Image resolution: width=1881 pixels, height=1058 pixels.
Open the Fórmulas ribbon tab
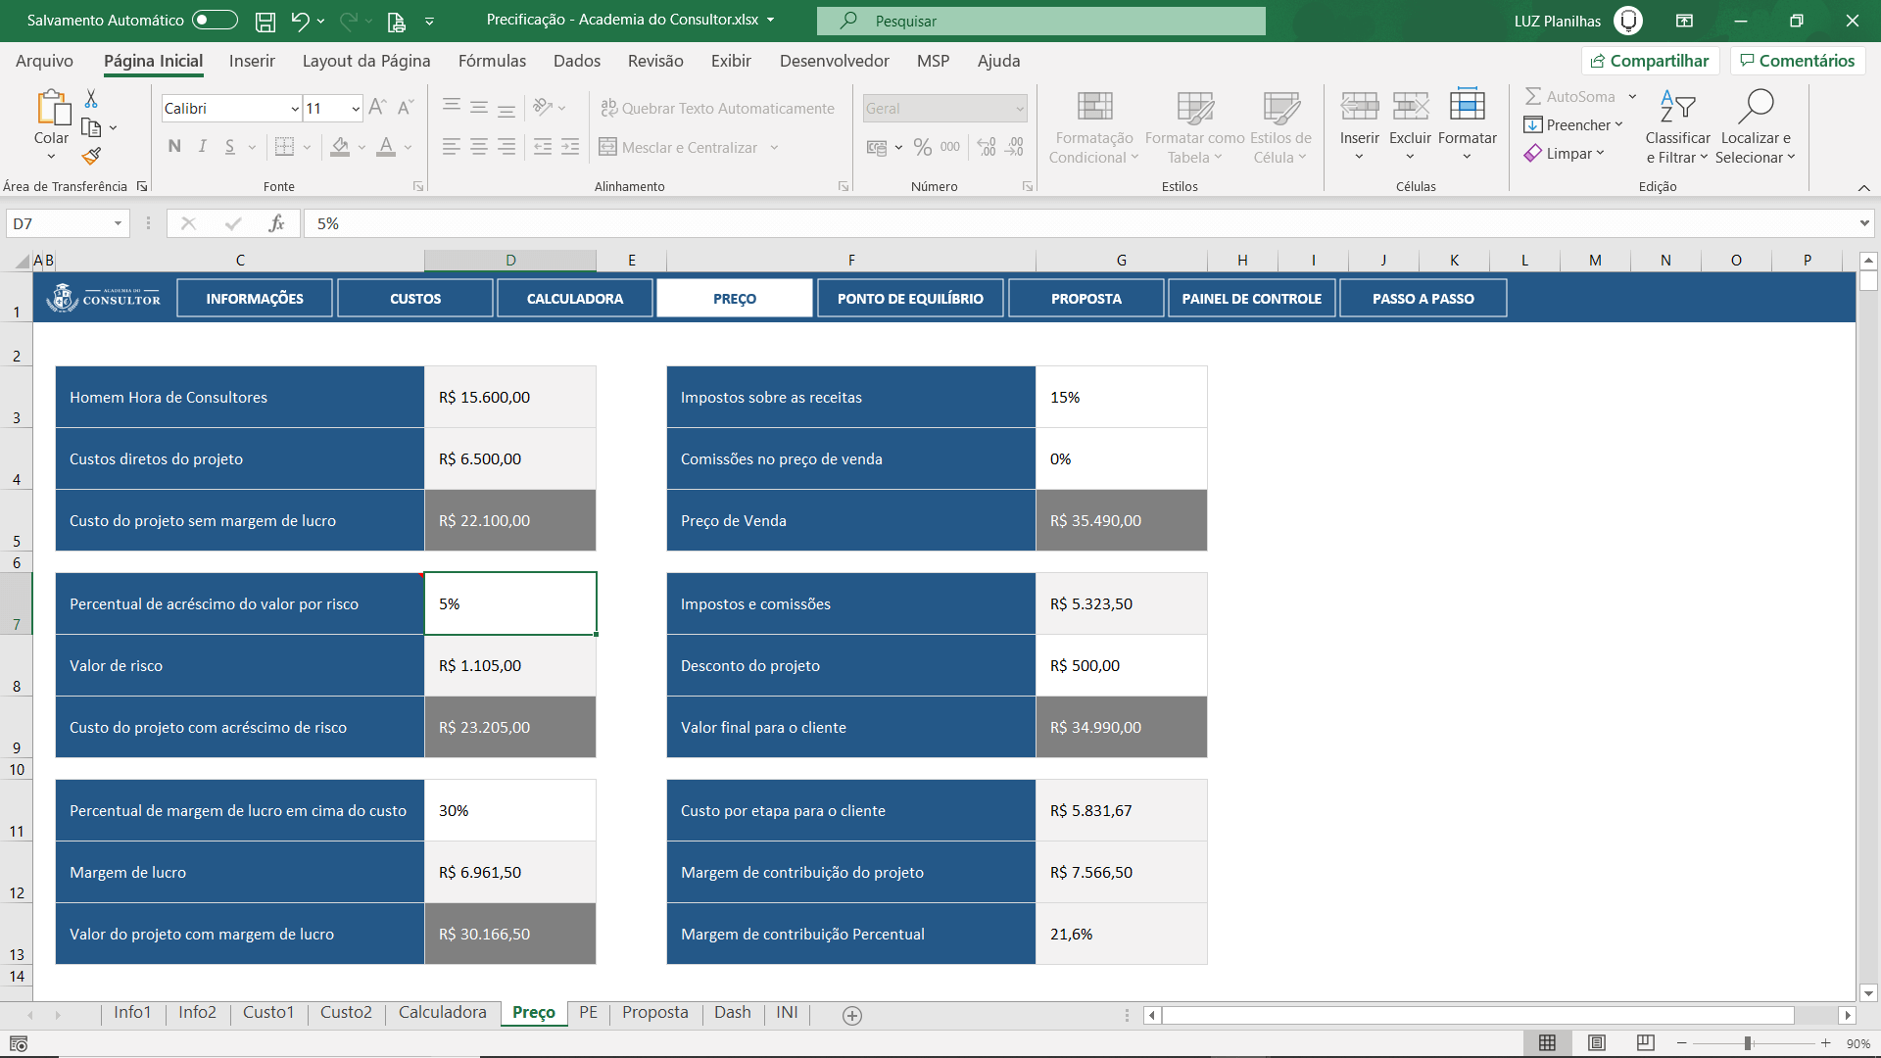point(492,61)
